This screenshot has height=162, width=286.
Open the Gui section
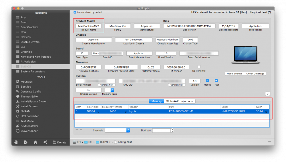[x=23, y=47]
